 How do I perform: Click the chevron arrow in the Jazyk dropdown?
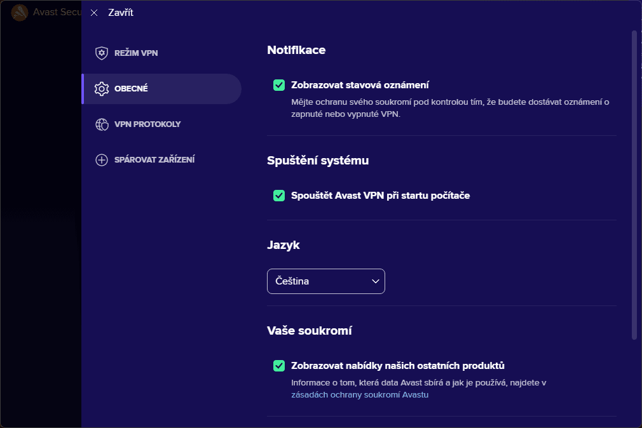(376, 281)
